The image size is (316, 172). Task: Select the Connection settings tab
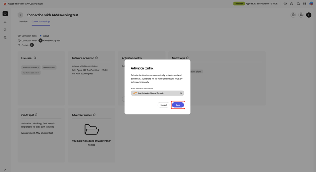(x=41, y=21)
